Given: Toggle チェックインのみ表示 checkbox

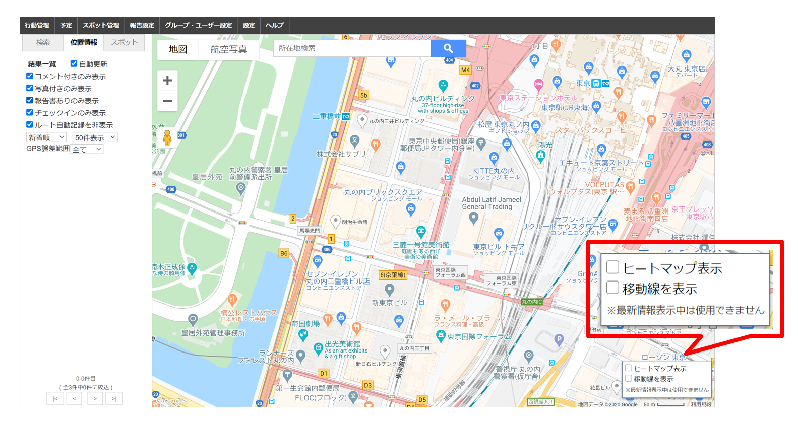Looking at the screenshot, I should [29, 112].
